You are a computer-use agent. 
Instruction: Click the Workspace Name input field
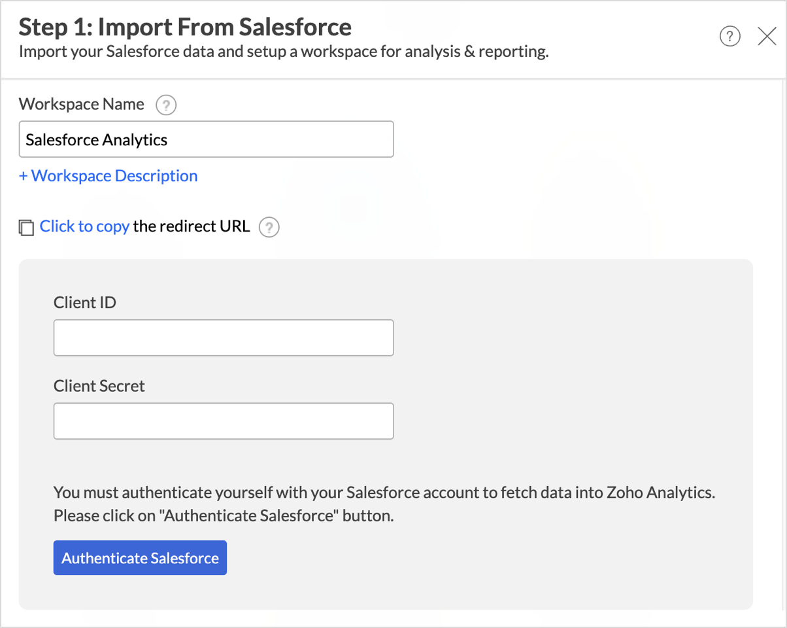click(207, 139)
